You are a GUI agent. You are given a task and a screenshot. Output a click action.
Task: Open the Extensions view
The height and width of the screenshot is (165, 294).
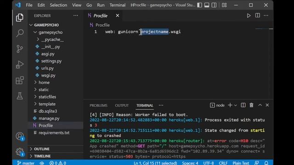click(20, 81)
